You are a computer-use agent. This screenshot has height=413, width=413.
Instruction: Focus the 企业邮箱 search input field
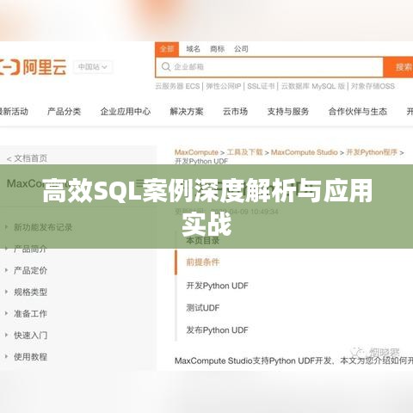269,67
